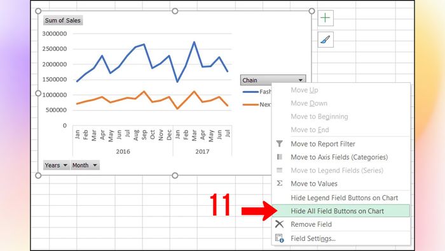Select Hide Legend Field Buttons on Chart
Viewport: 445px width, 251px height.
(x=341, y=197)
